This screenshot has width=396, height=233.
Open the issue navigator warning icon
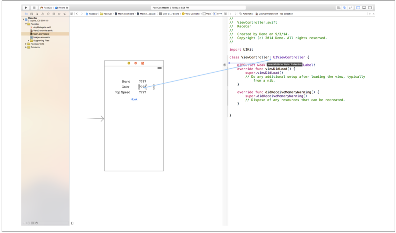(43, 14)
